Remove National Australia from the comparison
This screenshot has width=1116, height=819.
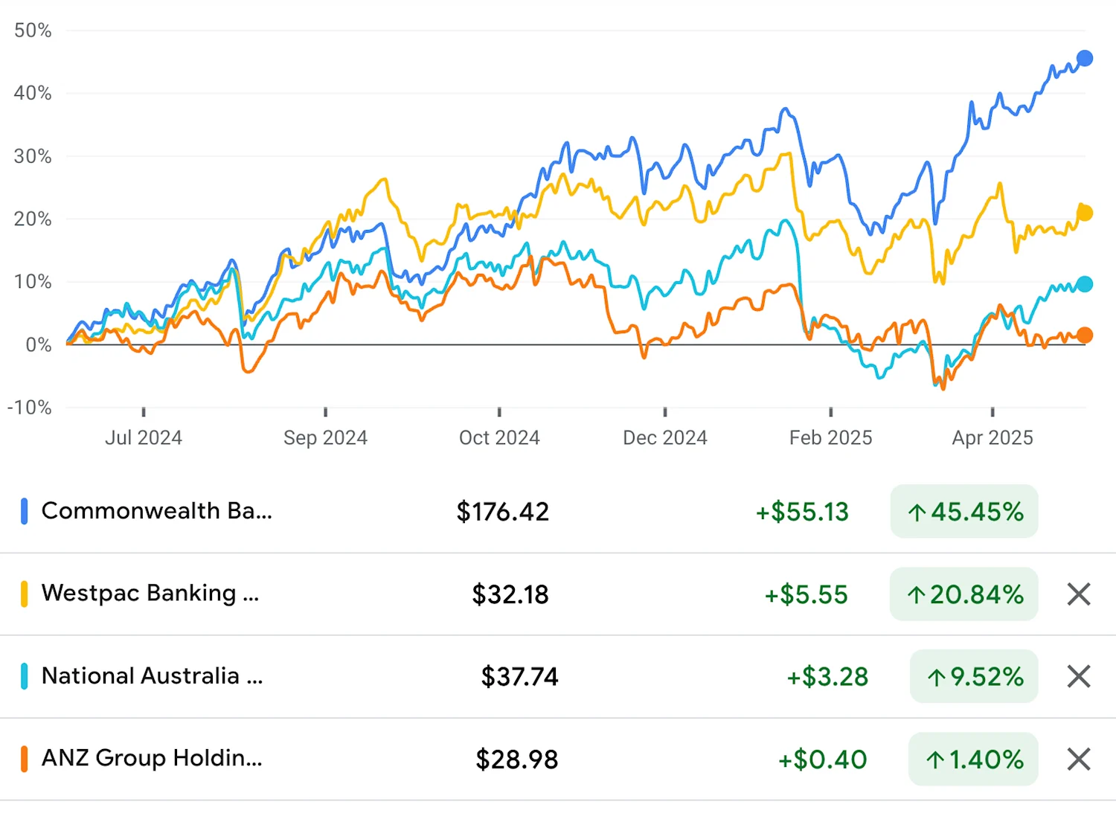click(1077, 676)
